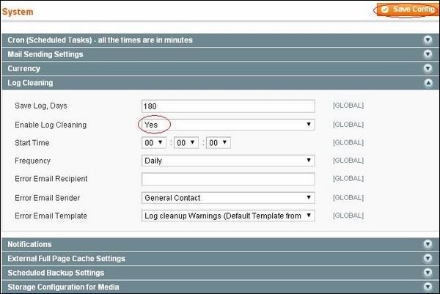Open the Frequency dropdown showing Daily
This screenshot has width=440, height=294.
[x=228, y=161]
